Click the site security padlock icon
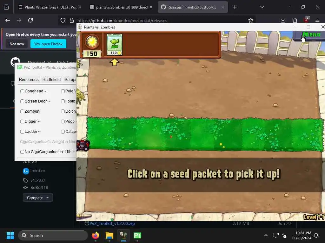Viewport: 325px width, 243px height. pos(72,20)
